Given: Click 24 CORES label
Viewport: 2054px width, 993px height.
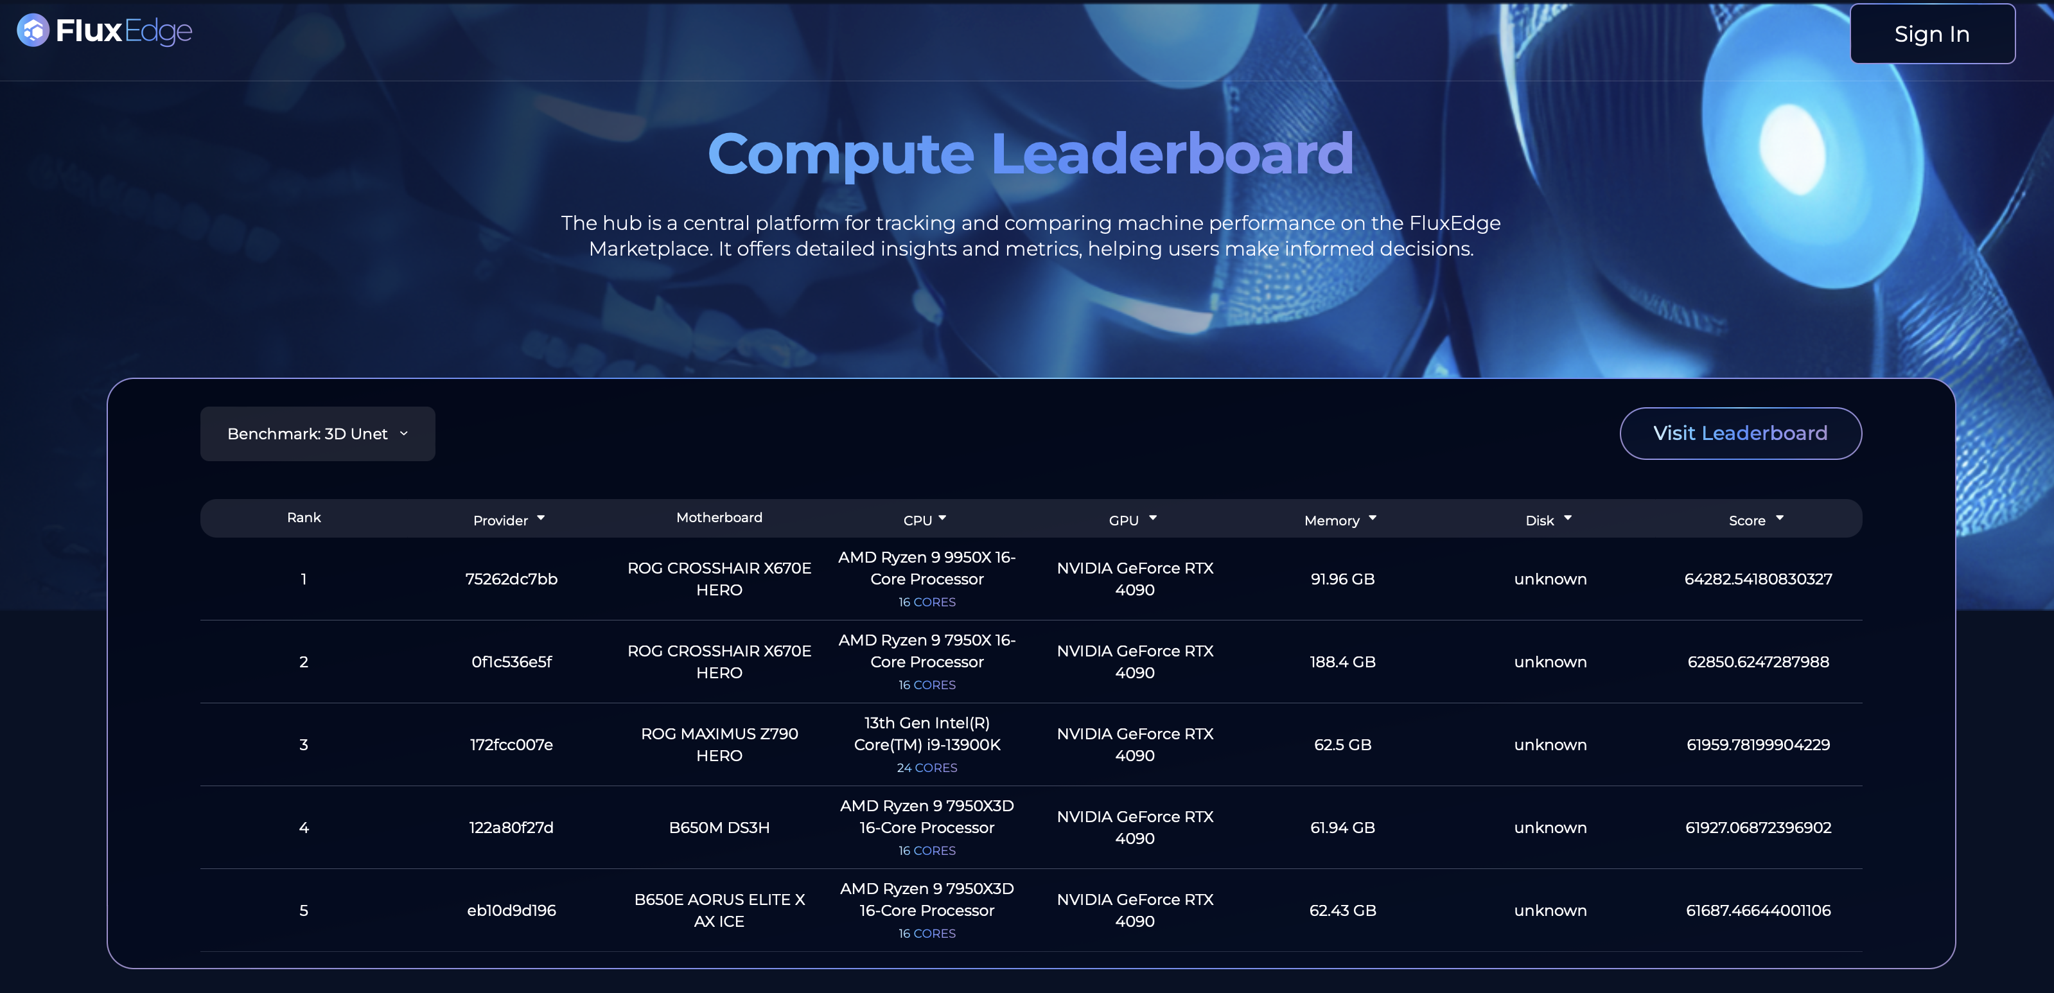Looking at the screenshot, I should click(927, 768).
